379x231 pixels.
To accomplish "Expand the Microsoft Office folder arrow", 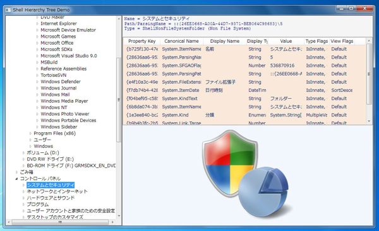I will [x=37, y=43].
